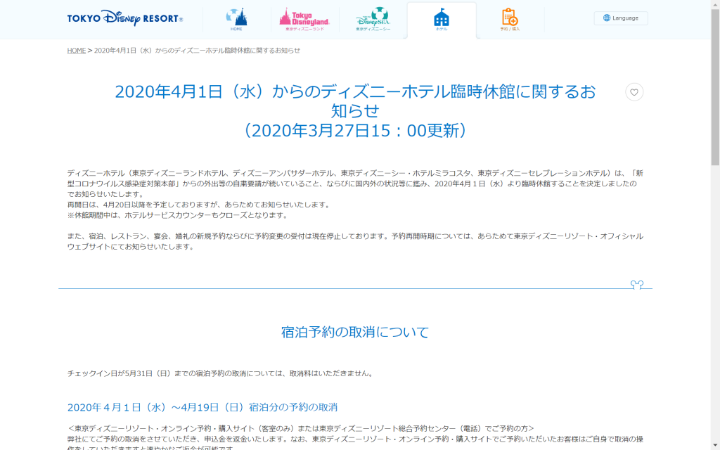The image size is (720, 450).
Task: Click the update line （2020年3月27日15：00更新）
Action: 355,131
